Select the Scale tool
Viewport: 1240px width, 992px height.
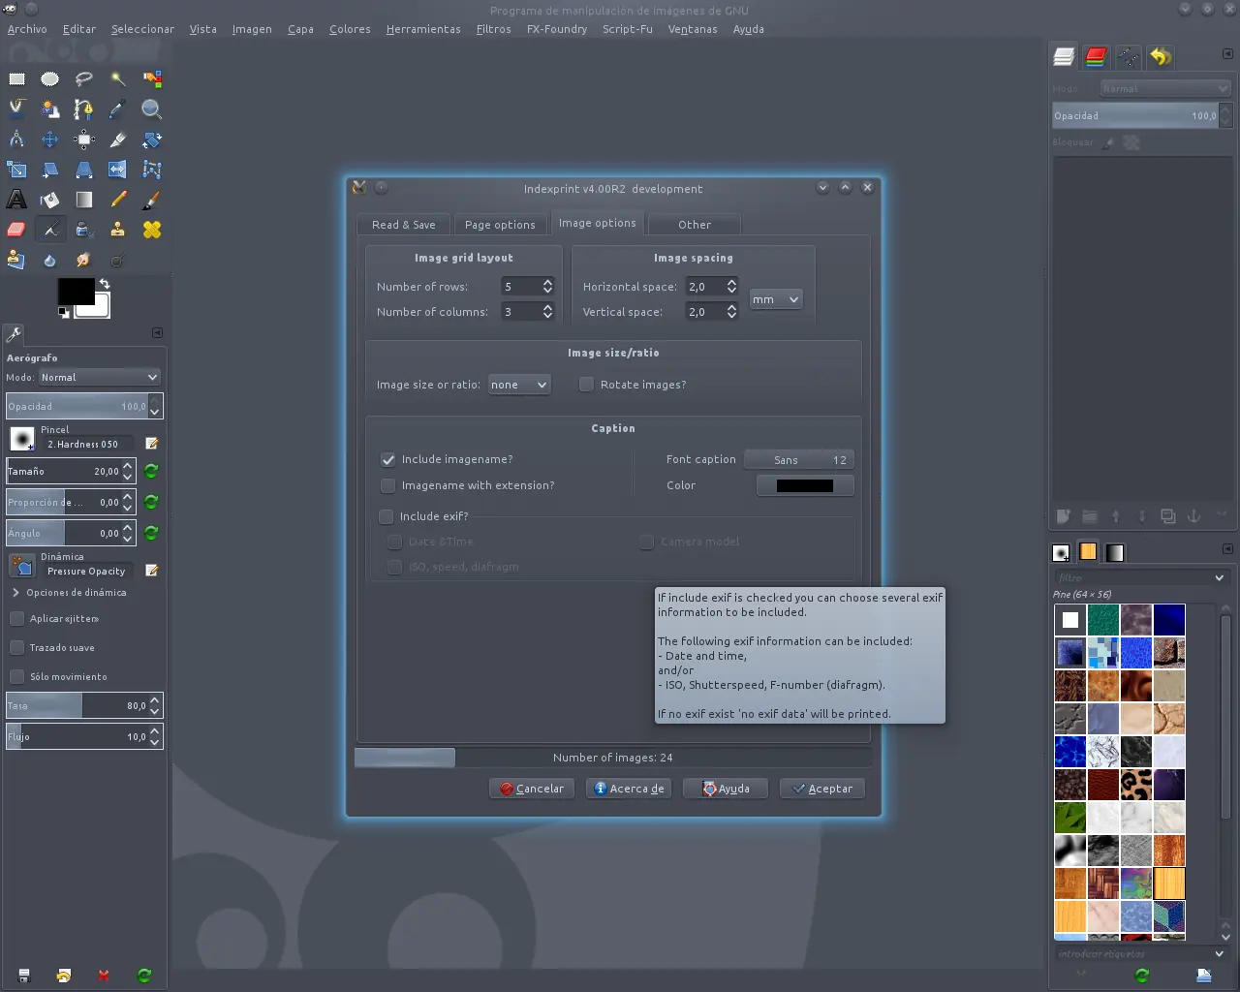click(x=16, y=170)
